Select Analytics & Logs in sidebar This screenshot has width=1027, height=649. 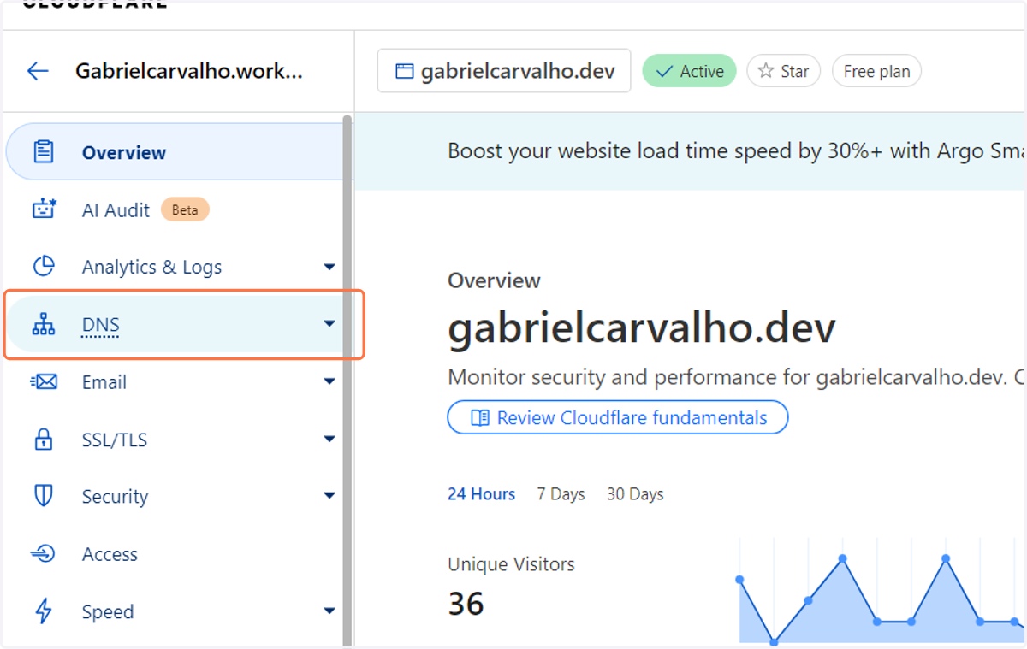(x=175, y=267)
